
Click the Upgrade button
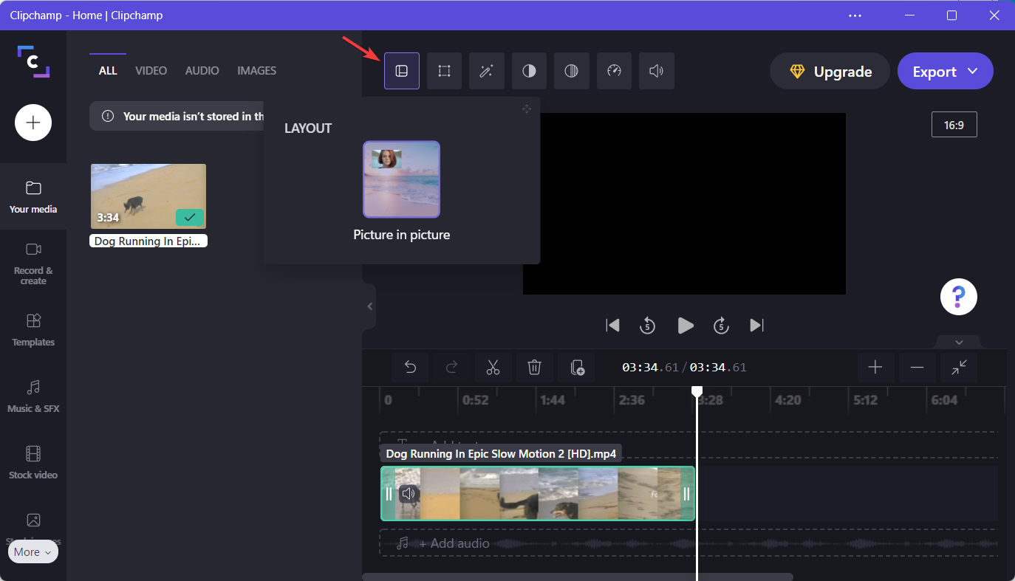829,71
